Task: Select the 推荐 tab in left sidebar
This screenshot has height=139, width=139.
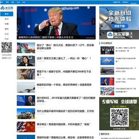Action: [x=7, y=14]
